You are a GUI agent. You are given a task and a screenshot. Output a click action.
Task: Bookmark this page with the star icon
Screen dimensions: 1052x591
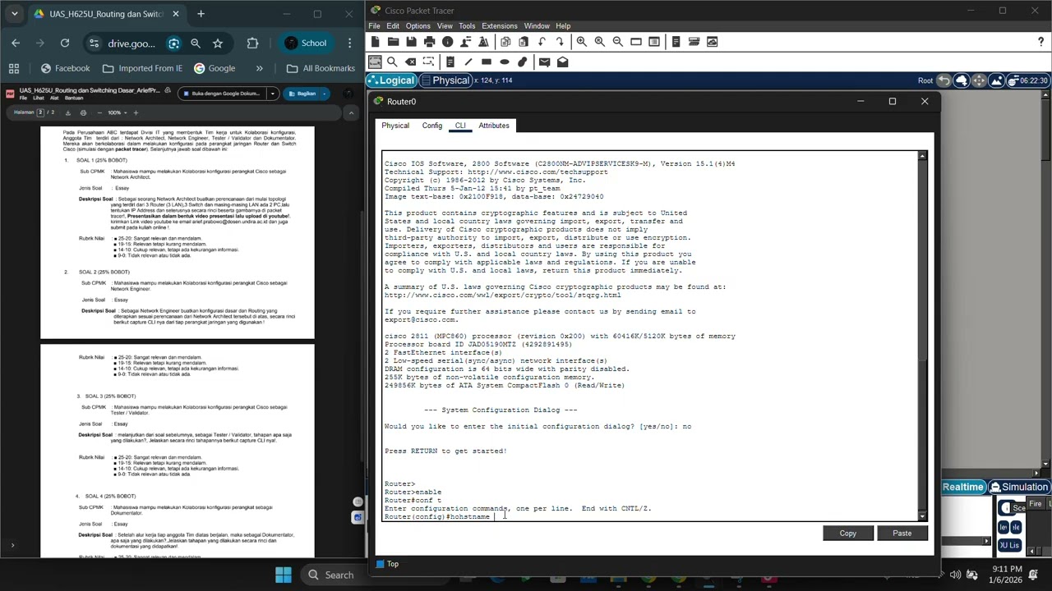[x=218, y=44]
